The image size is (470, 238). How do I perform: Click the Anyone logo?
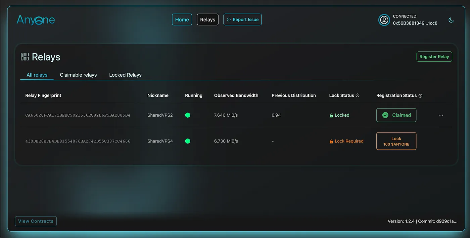[36, 20]
